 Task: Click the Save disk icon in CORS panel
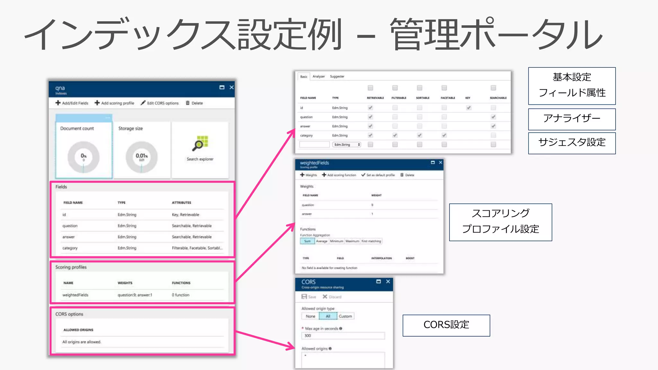pyautogui.click(x=304, y=296)
